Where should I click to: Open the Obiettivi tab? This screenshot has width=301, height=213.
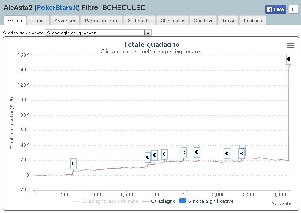203,20
